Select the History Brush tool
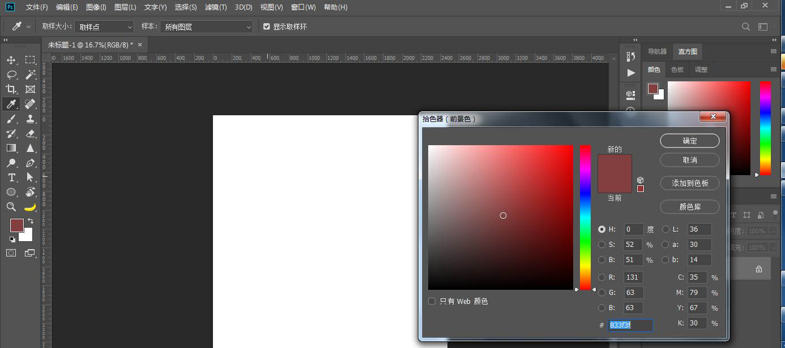Viewport: 785px width, 348px height. point(11,133)
